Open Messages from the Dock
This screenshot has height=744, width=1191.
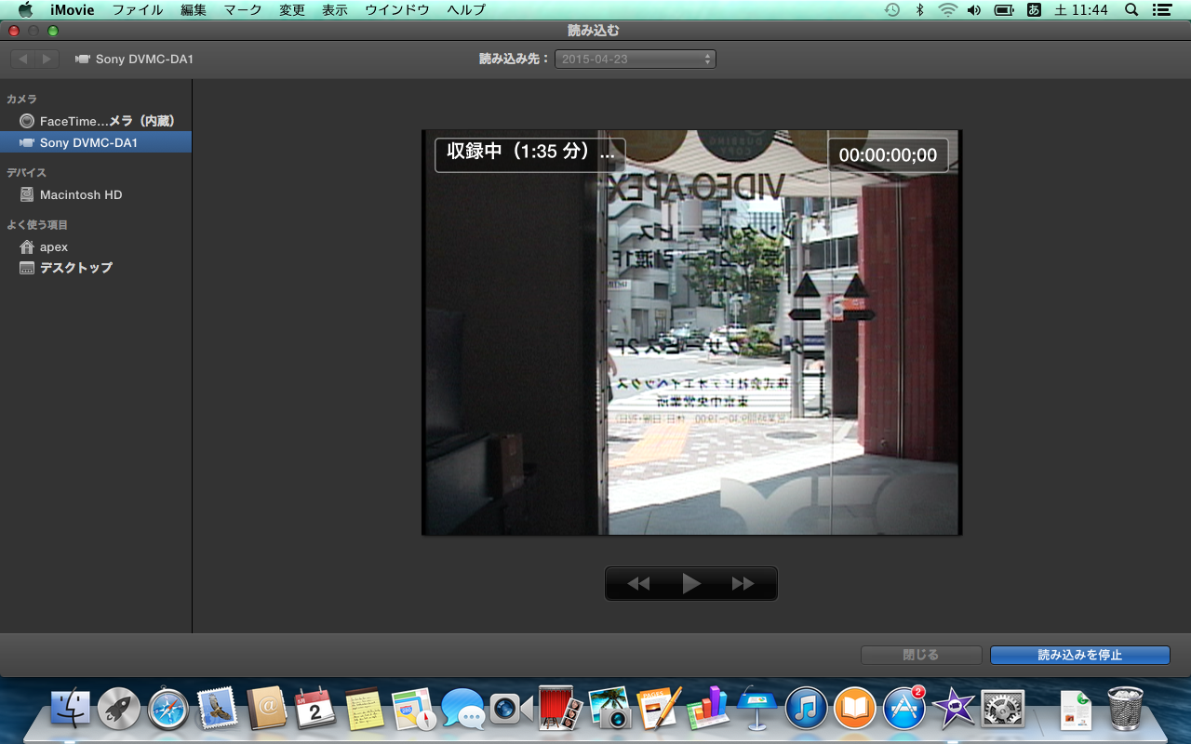coord(463,709)
